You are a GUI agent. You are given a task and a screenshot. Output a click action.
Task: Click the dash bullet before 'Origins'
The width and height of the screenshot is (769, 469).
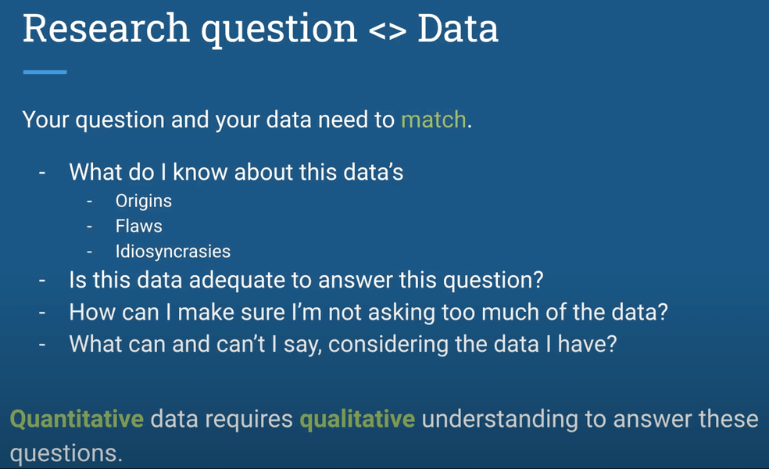point(89,201)
